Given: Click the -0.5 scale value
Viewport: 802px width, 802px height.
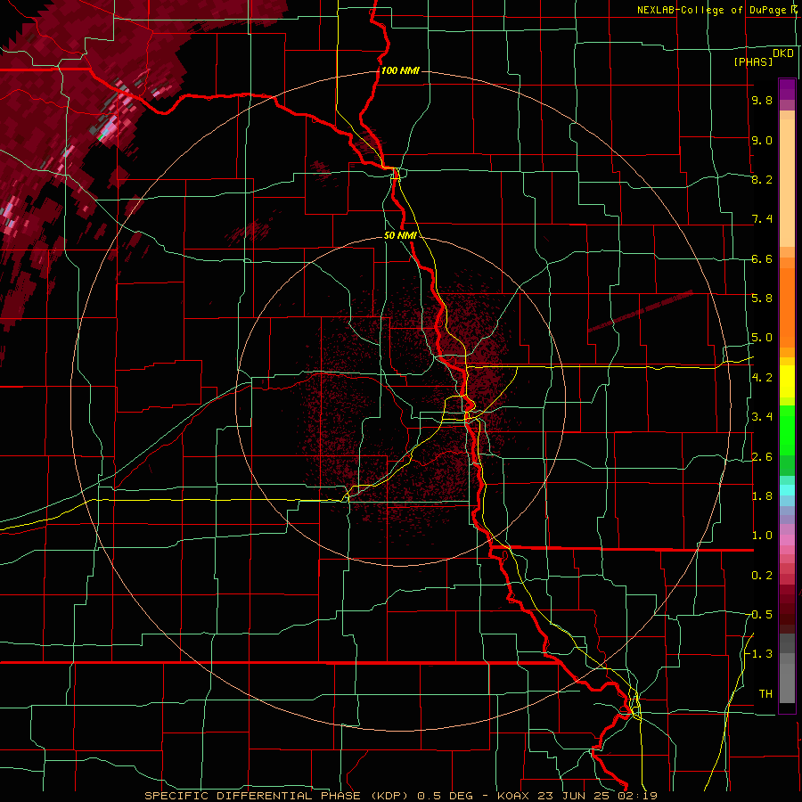Looking at the screenshot, I should 761,614.
